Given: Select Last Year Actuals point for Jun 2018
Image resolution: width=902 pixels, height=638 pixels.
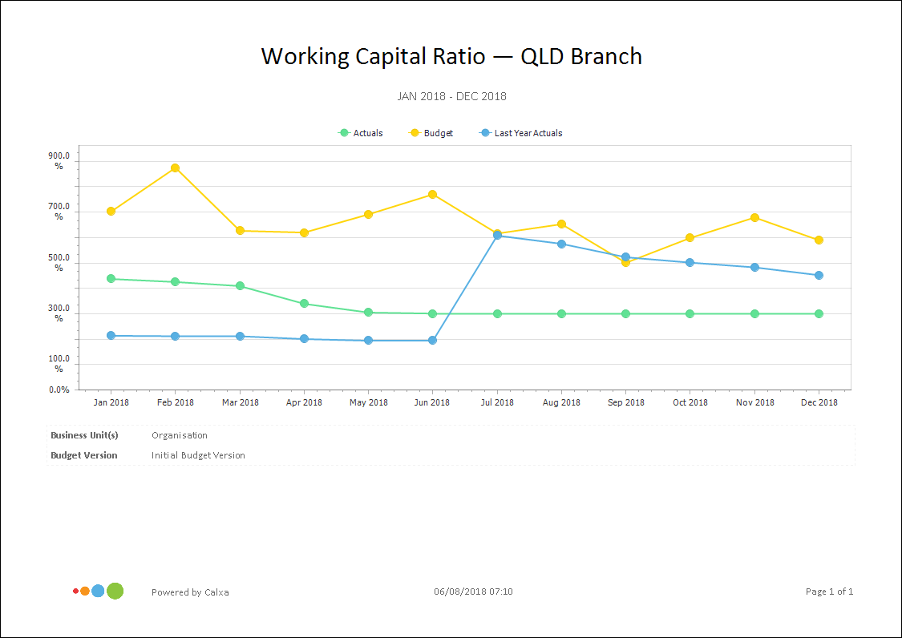Looking at the screenshot, I should pos(433,341).
